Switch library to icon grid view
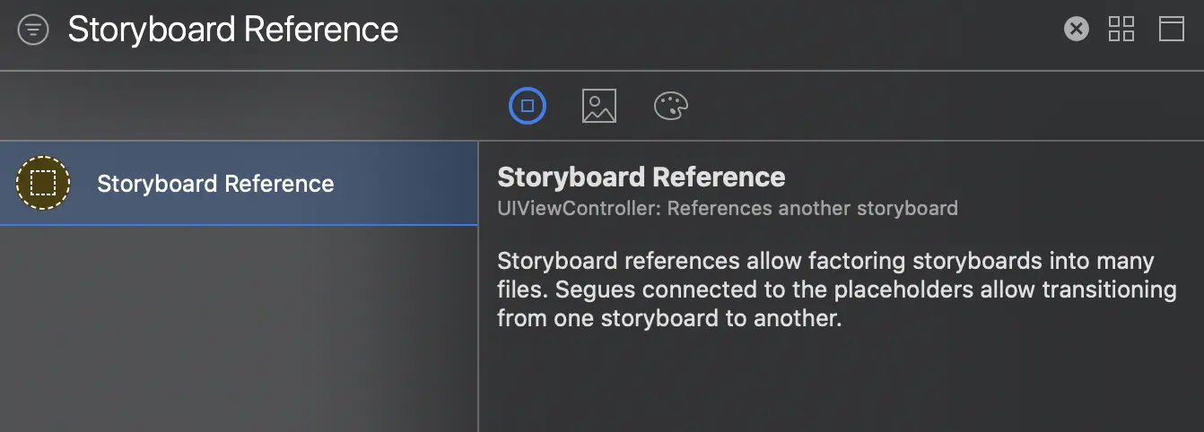 (1121, 30)
